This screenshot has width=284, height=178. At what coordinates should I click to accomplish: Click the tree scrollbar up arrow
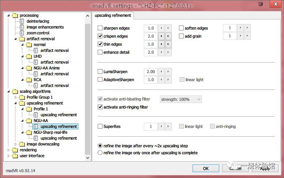(x=88, y=16)
